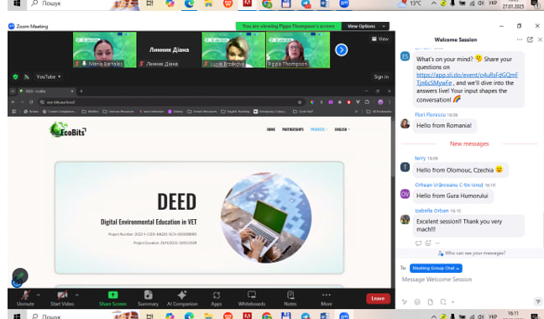
Task: Select Pippa Thompson's video thumbnail
Action: [298, 50]
